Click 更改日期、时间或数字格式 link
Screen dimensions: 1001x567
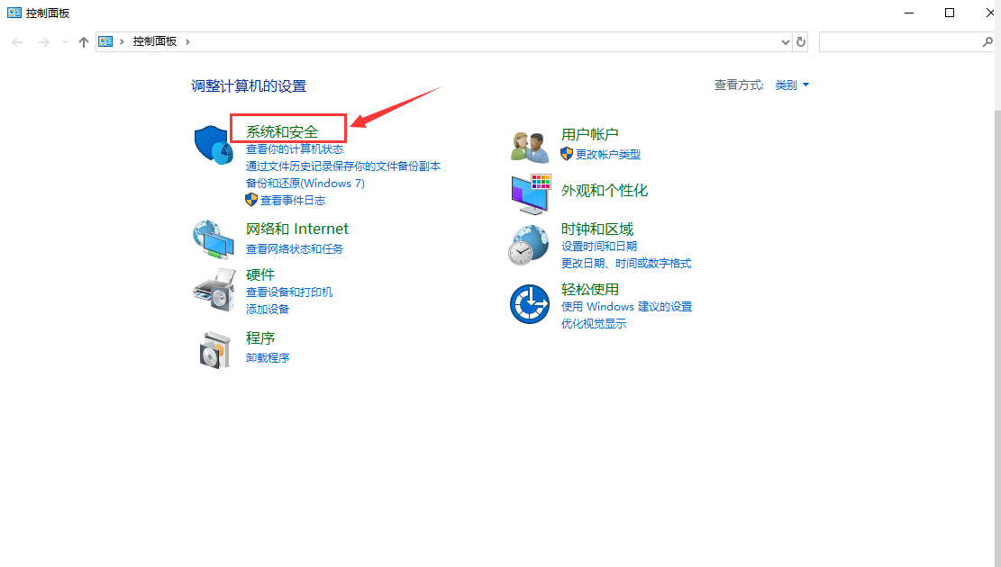[626, 264]
